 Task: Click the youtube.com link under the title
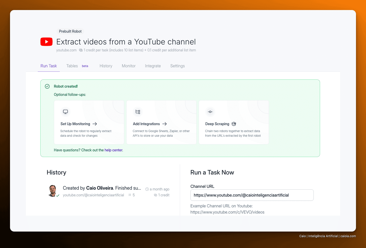coord(66,50)
